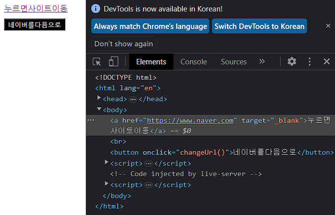Click the == $0 marker text
The image size is (335, 215).
[x=181, y=131]
